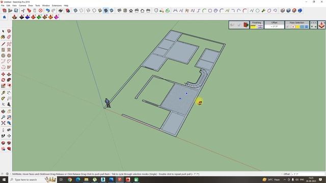
Task: Select the magenta push pull variant icon
Action: point(57,17)
